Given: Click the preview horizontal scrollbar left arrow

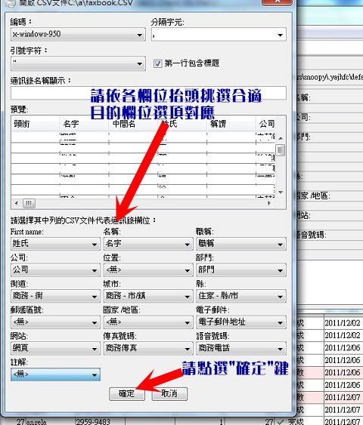Looking at the screenshot, I should 17,203.
